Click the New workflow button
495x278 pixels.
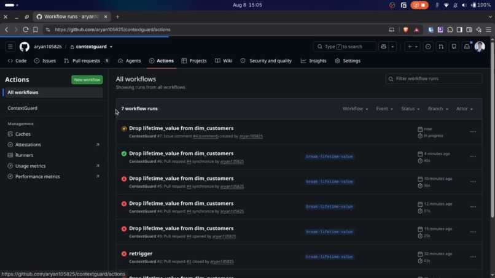point(87,80)
